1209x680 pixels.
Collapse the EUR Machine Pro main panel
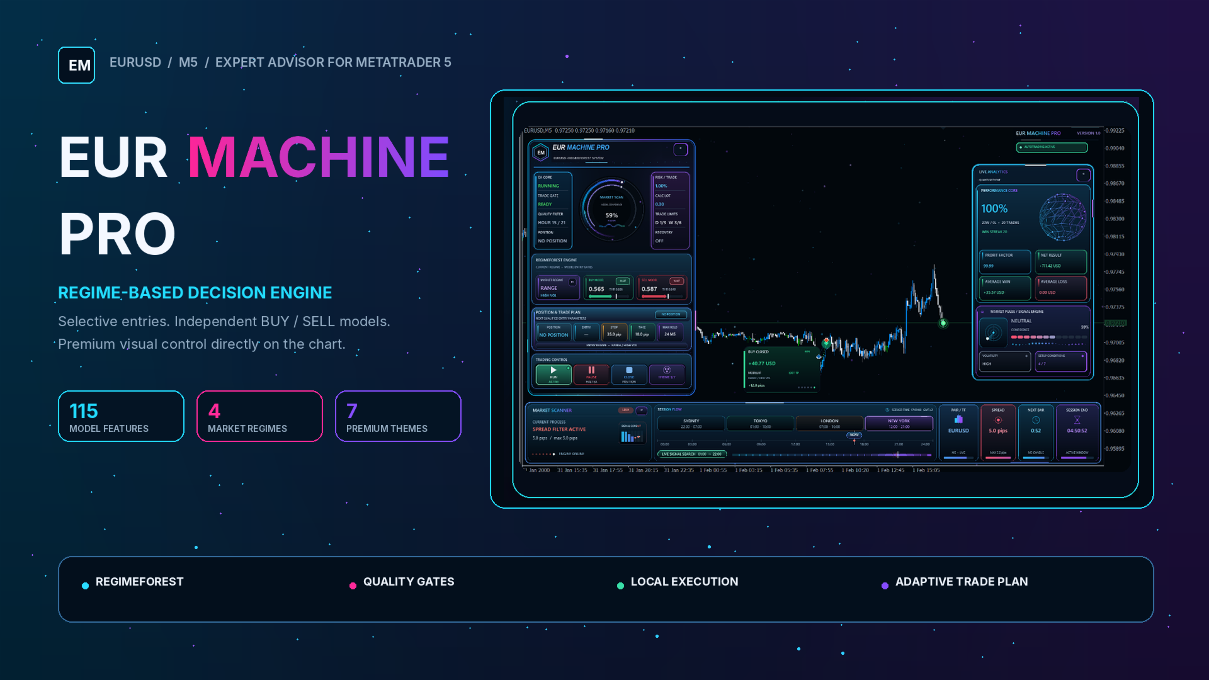coord(681,149)
